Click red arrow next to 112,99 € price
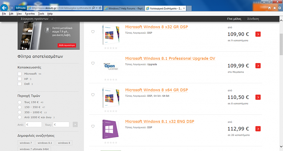 [x=258, y=129]
